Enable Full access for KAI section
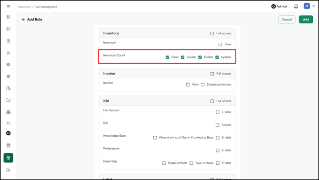 click(x=212, y=101)
